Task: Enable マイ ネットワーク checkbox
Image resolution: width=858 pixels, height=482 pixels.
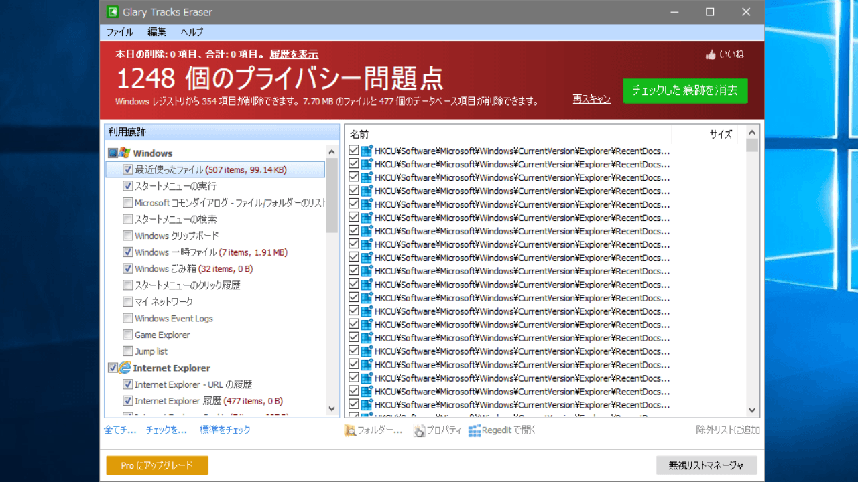Action: 128,302
